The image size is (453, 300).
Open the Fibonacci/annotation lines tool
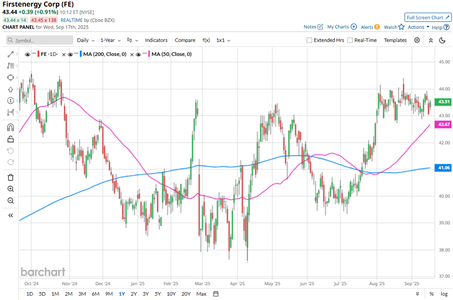pyautogui.click(x=11, y=66)
